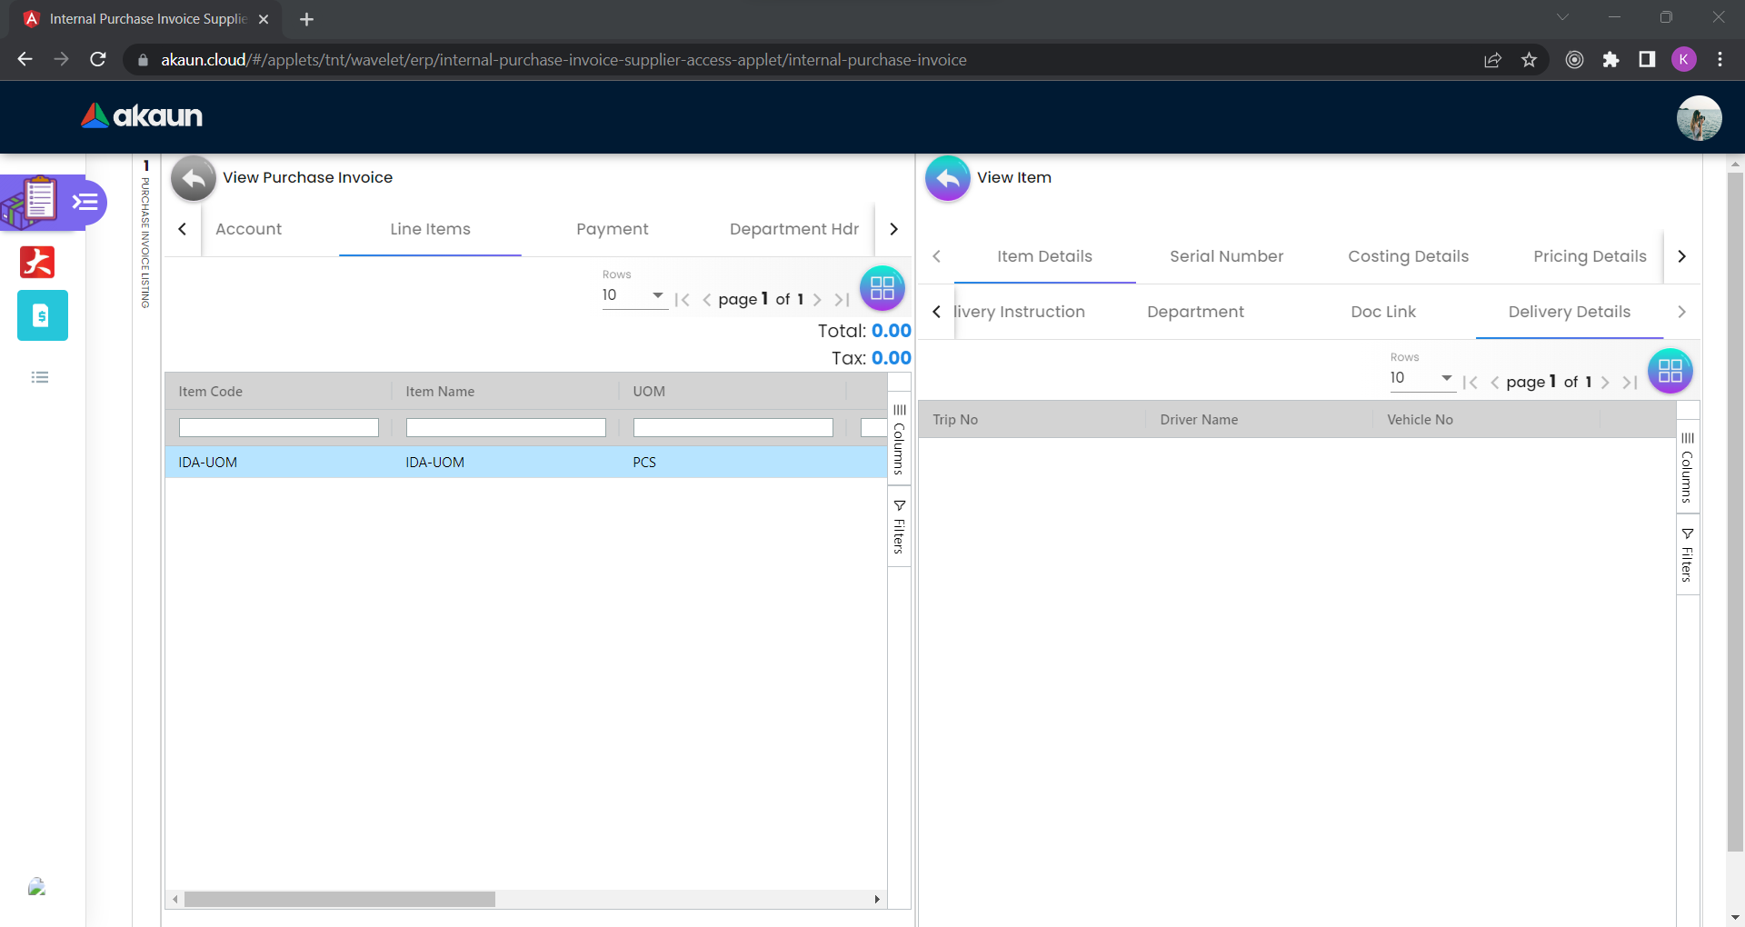Open Columns side panel in Line Items grid
1745x927 pixels.
(899, 438)
